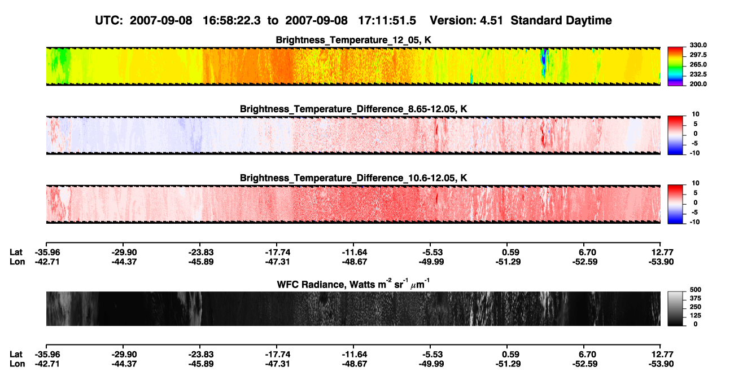734x376 pixels.
Task: Click the '265.0' colorbar tick label
Action: pos(698,65)
